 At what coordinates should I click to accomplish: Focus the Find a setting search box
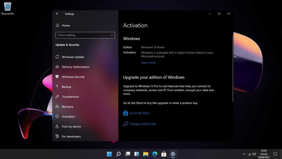coord(85,35)
